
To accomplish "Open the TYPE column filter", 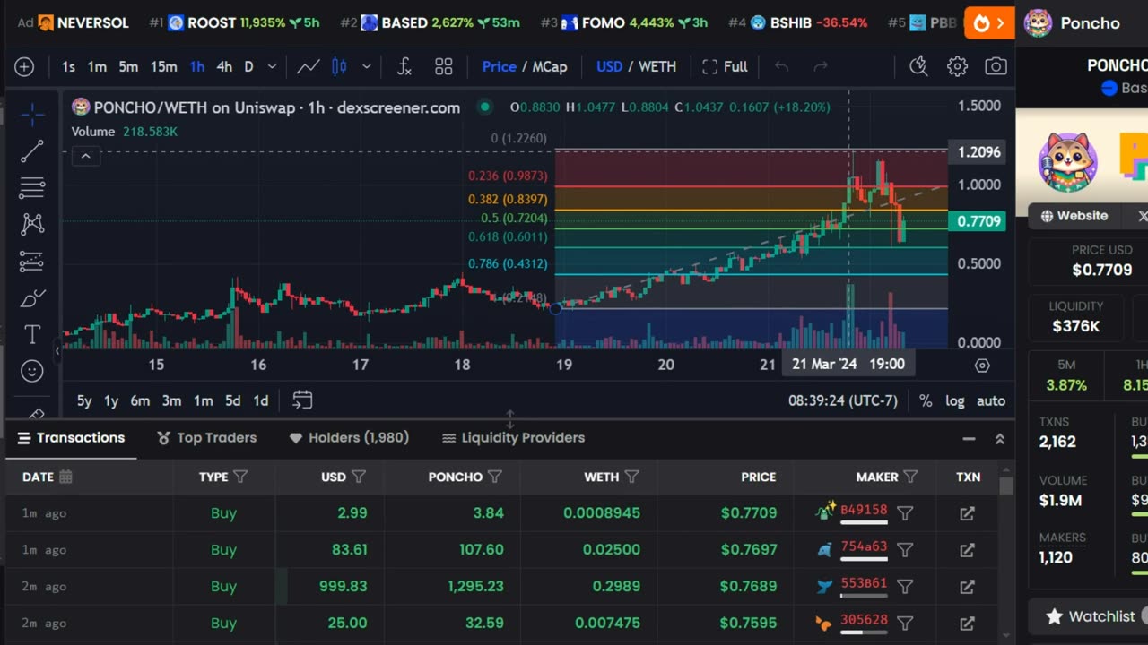I will [239, 477].
